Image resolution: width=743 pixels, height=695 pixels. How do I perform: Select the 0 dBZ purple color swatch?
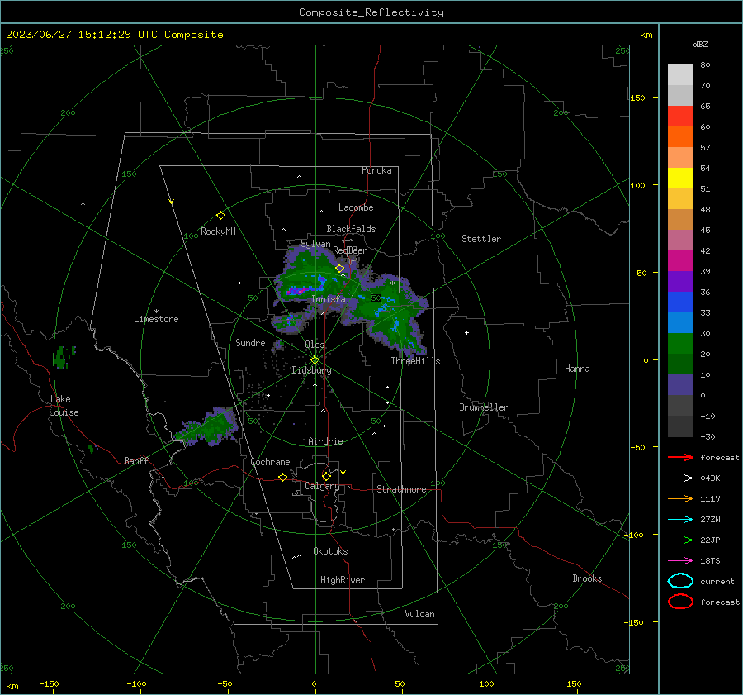680,385
